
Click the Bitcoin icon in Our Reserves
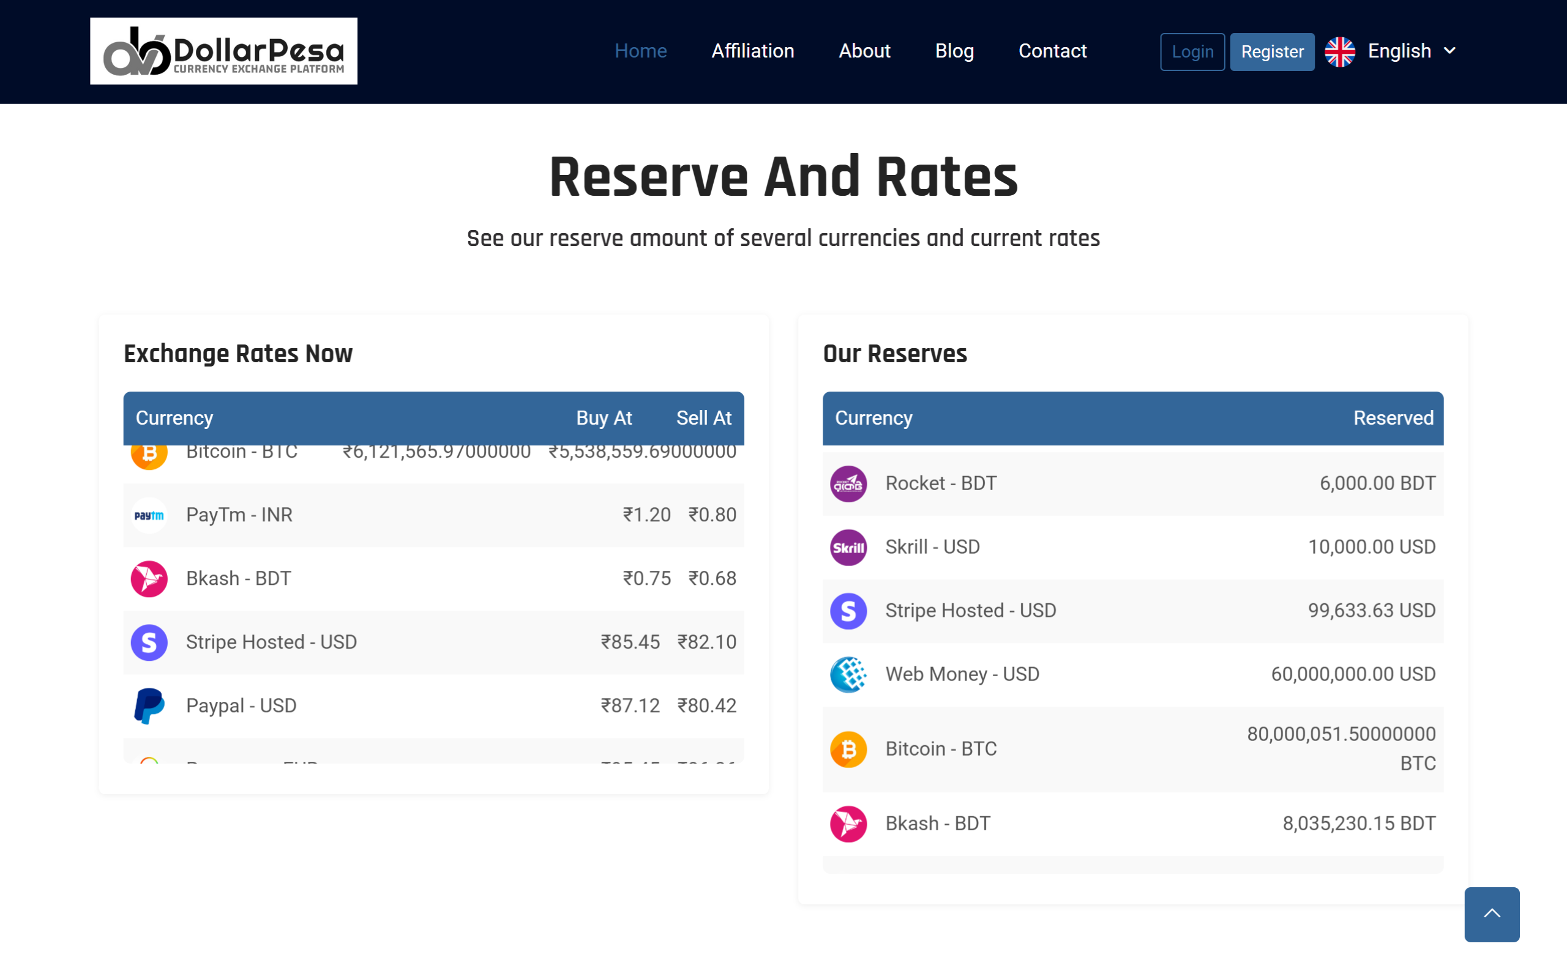point(848,749)
